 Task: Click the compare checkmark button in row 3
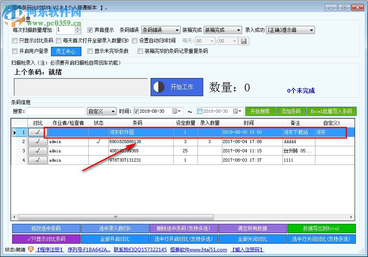coord(38,151)
